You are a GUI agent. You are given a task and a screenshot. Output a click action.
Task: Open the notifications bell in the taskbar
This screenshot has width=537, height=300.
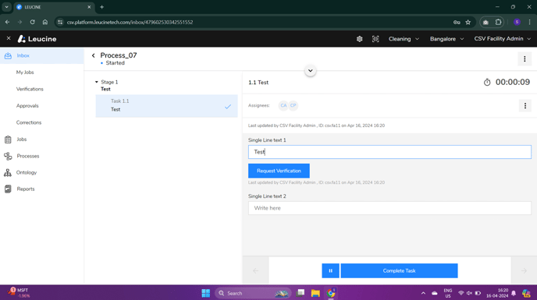pos(514,293)
